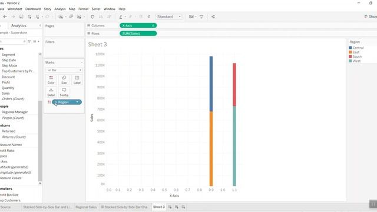Click the Sort Ascending toolbar icon
The width and height of the screenshot is (377, 212).
[x=101, y=16]
